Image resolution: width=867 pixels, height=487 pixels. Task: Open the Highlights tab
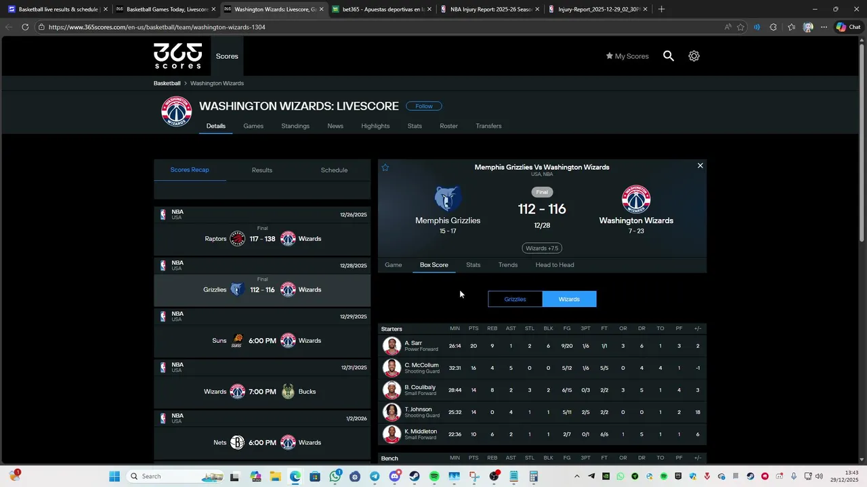pyautogui.click(x=375, y=126)
